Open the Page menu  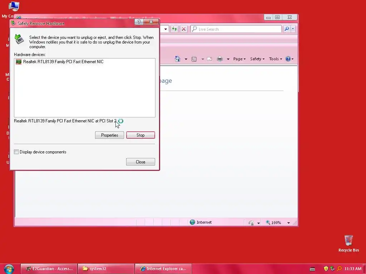(239, 59)
